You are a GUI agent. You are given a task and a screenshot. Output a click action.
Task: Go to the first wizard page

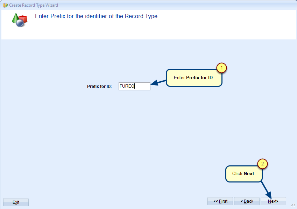point(220,201)
